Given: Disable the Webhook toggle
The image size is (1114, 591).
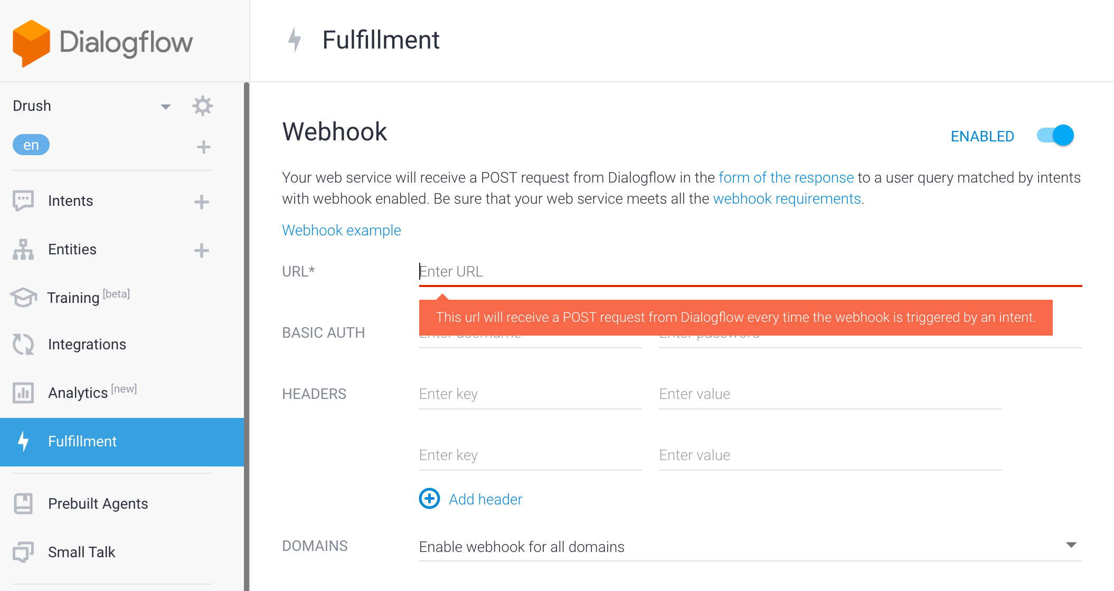Looking at the screenshot, I should (x=1055, y=136).
